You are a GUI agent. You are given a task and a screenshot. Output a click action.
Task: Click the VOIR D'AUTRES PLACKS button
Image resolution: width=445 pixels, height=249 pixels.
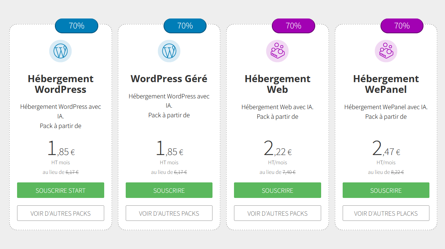[386, 213]
